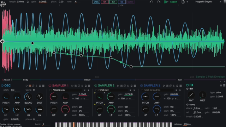
Task: Switch to the S1 tab
Action: (105, 2)
